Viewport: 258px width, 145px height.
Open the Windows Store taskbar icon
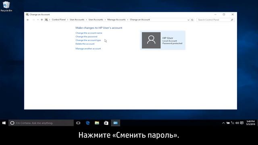106,123
